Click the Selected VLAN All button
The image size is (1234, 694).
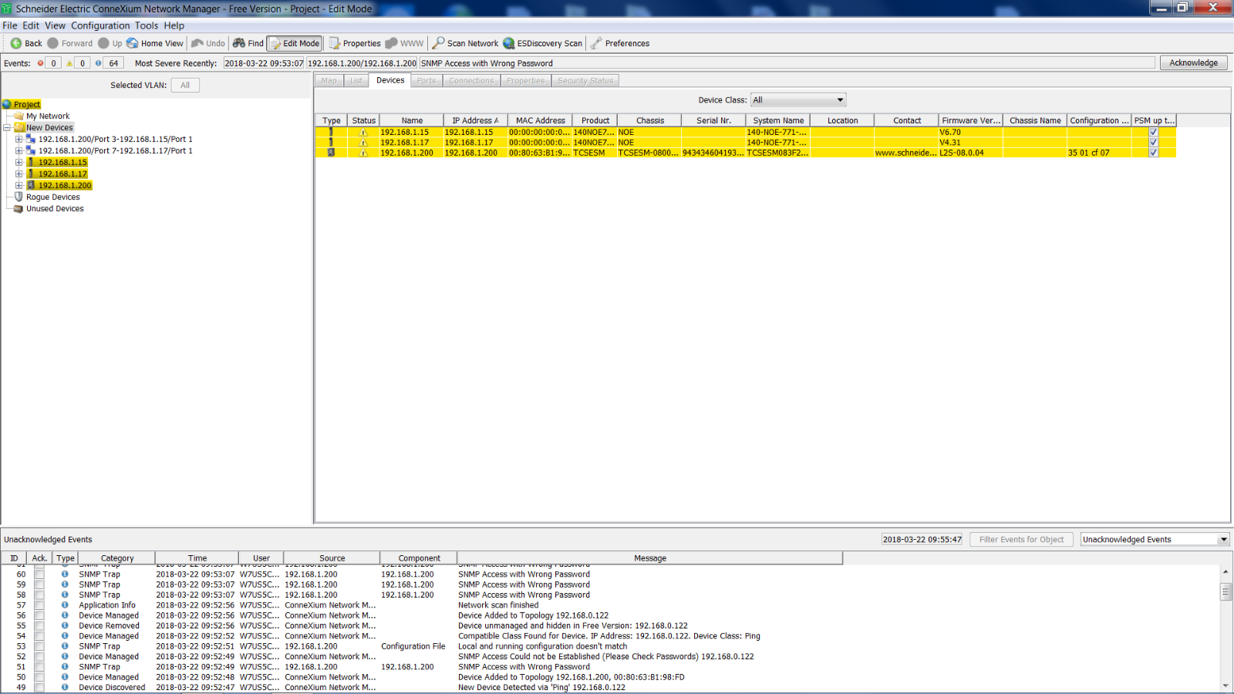pos(185,86)
